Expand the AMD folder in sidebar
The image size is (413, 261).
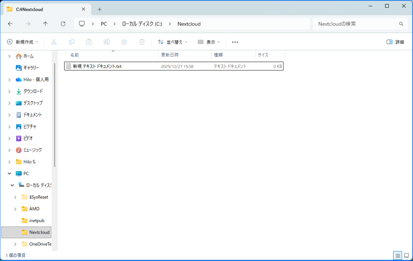pos(15,209)
